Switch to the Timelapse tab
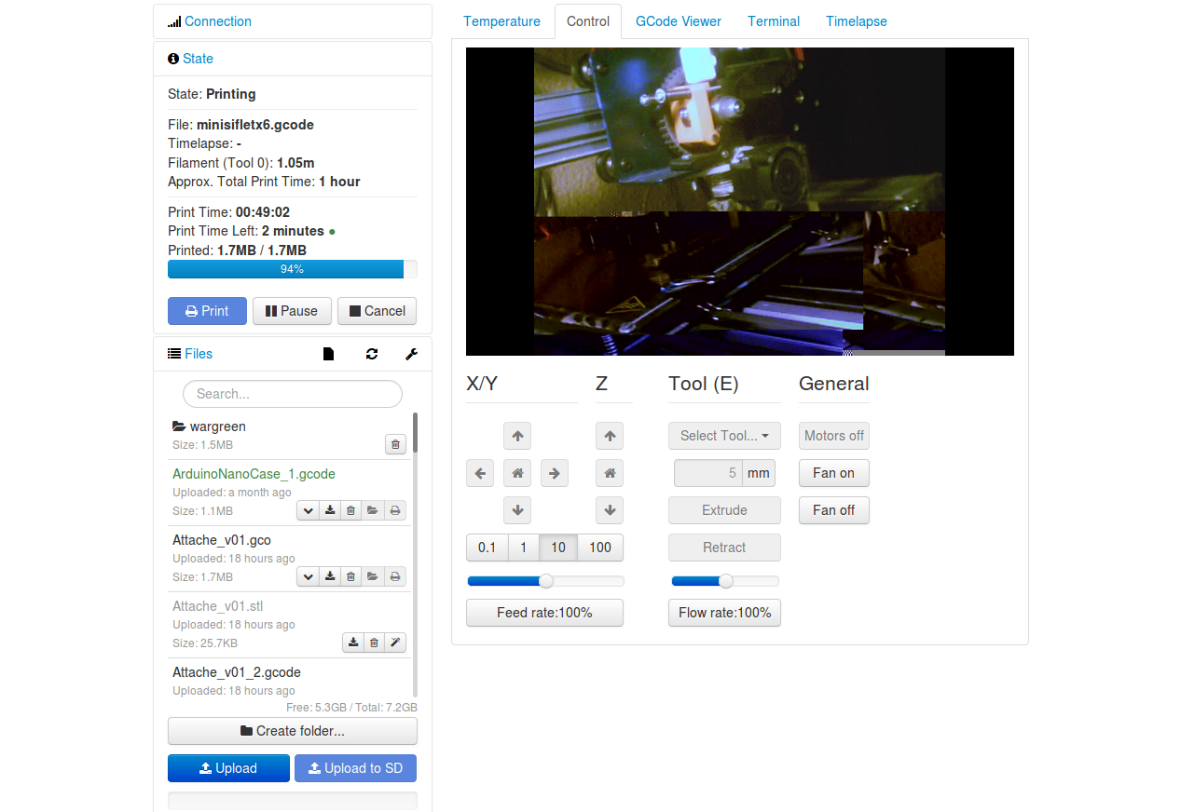Screen dimensions: 1181x812 857,21
